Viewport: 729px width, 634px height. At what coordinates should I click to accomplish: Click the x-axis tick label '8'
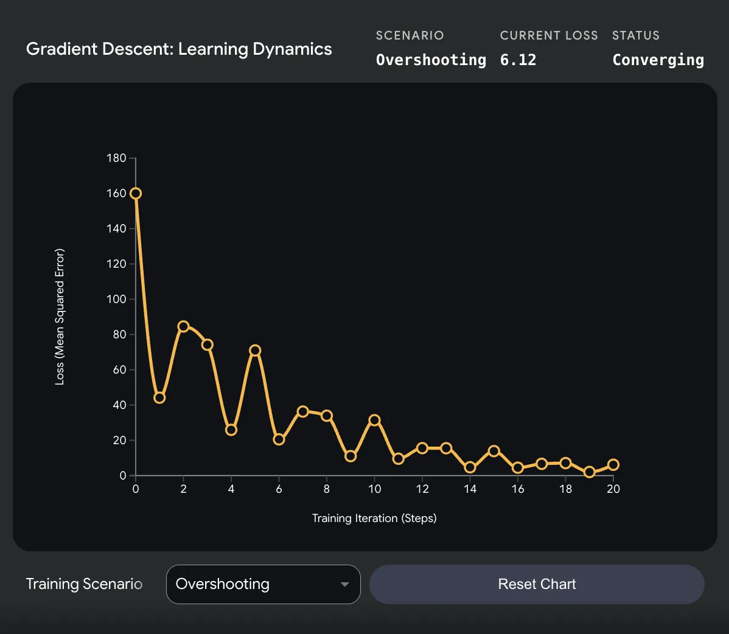click(x=327, y=489)
